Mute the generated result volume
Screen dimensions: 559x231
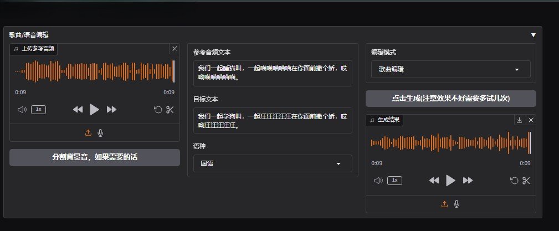point(378,181)
